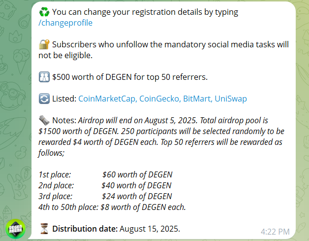Click the Listed label text
This screenshot has height=241, width=309.
[64, 99]
